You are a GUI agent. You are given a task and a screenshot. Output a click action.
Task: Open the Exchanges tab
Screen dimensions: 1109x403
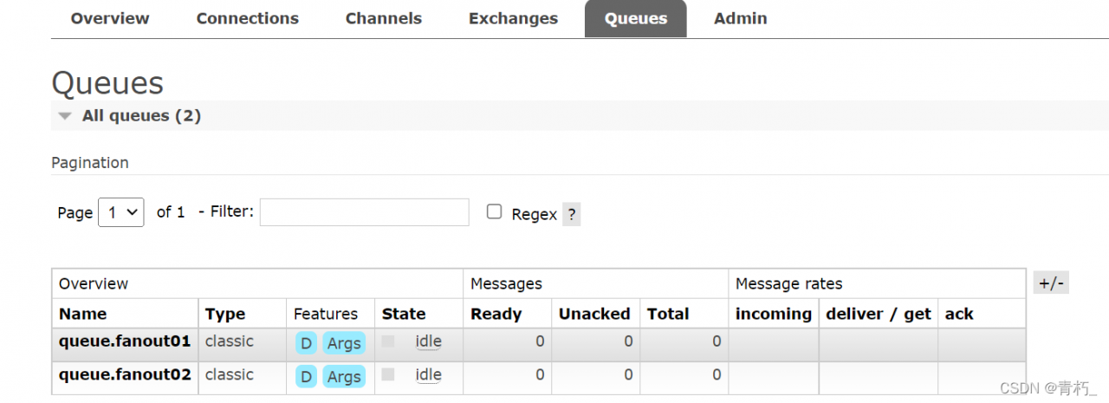[x=514, y=18]
